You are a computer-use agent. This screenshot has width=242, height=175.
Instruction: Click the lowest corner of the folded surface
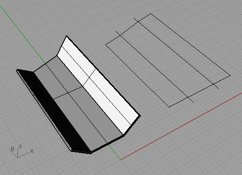tap(91, 153)
